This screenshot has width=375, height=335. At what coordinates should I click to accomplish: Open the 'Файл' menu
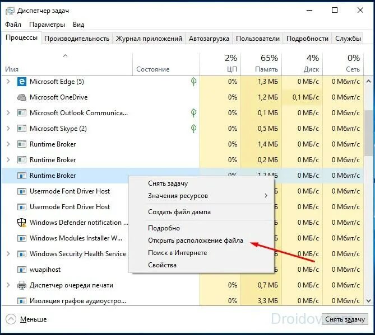pyautogui.click(x=13, y=25)
